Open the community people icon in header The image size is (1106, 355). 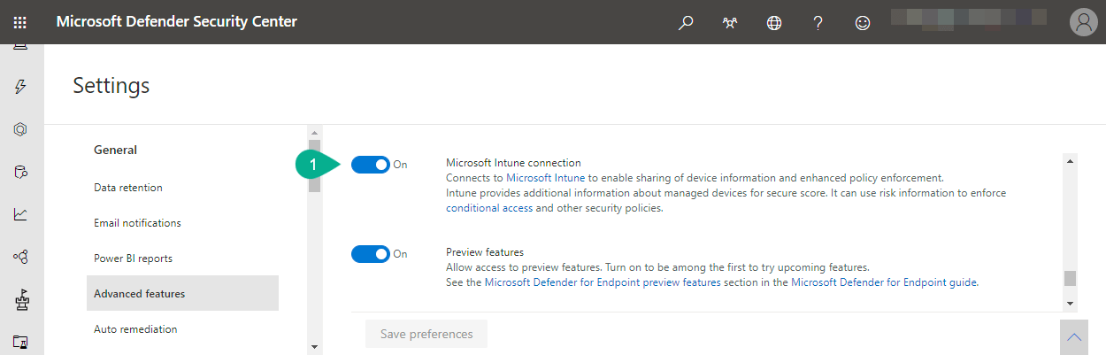(731, 23)
